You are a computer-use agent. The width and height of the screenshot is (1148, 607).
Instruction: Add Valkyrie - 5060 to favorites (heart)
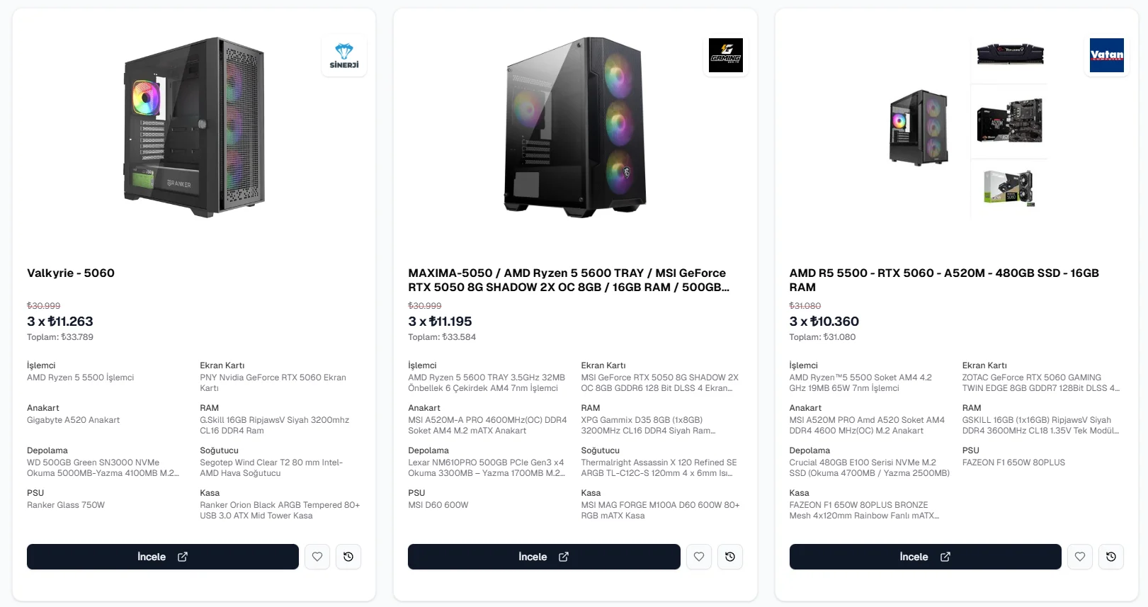click(x=317, y=557)
